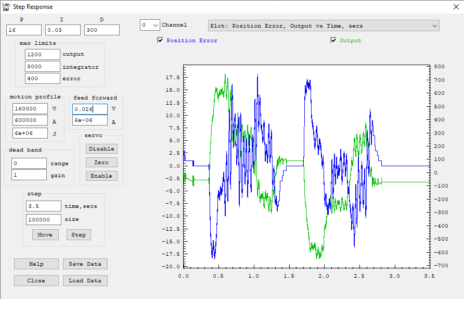
Task: Click the dead band range field
Action: (29, 163)
